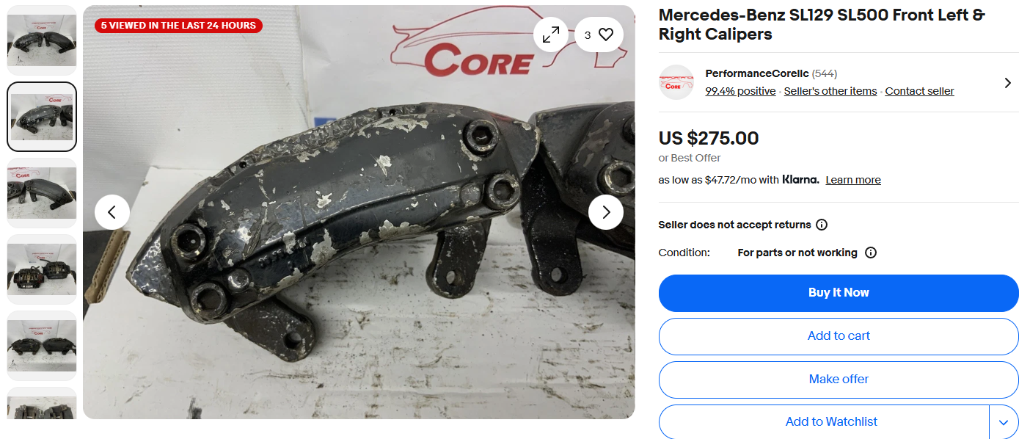Open returns policy info icon

tap(822, 225)
